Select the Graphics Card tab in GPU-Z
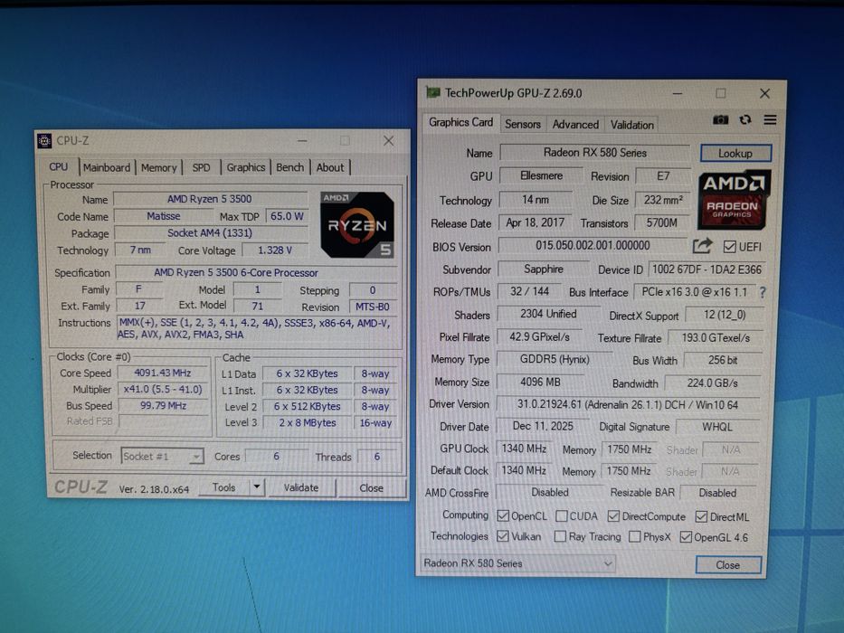The height and width of the screenshot is (633, 844). point(460,123)
